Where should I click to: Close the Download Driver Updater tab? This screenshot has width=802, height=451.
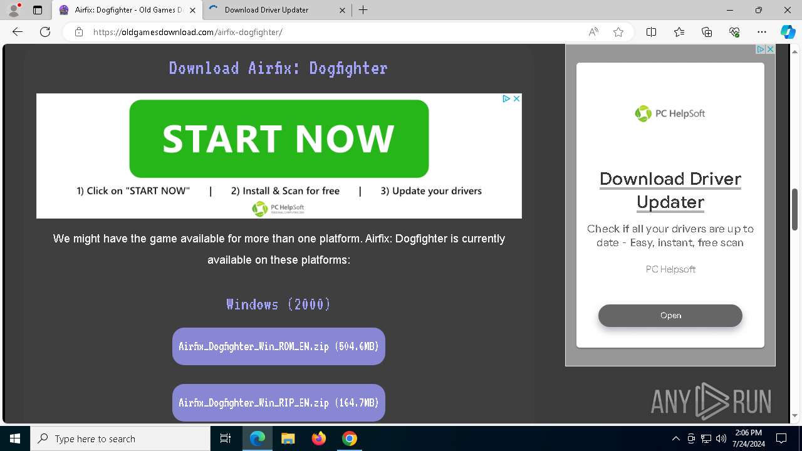[x=342, y=10]
